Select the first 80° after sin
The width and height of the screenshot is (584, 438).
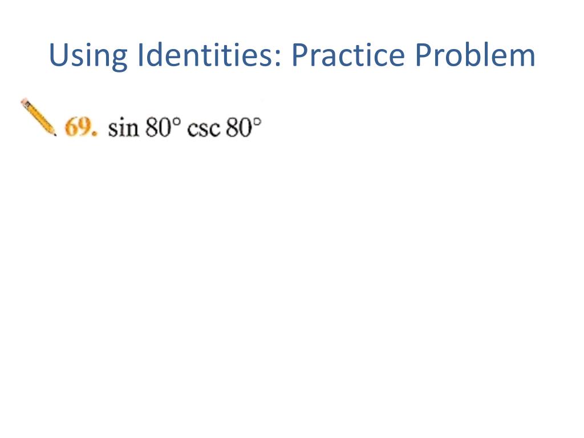[163, 127]
